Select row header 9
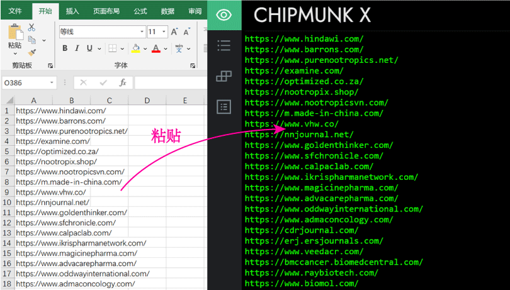This screenshot has width=510, height=290. 8,192
